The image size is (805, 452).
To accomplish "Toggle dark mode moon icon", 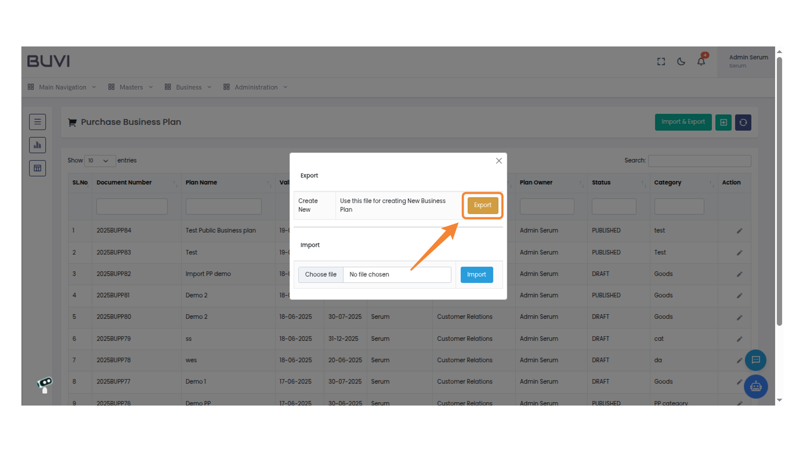I will [x=681, y=62].
